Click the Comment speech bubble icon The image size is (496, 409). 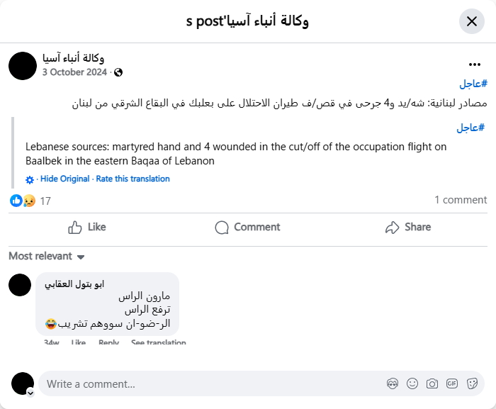(x=222, y=228)
